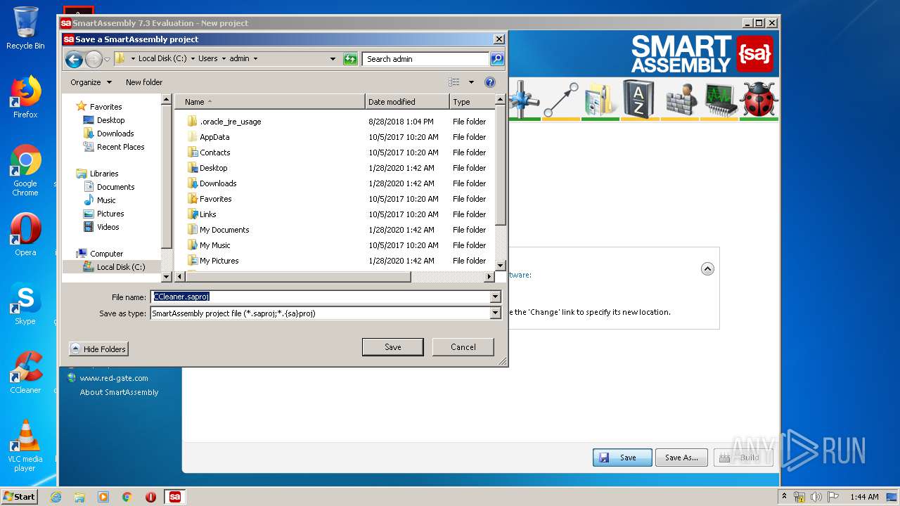Select the memory chip monitor icon

[719, 98]
